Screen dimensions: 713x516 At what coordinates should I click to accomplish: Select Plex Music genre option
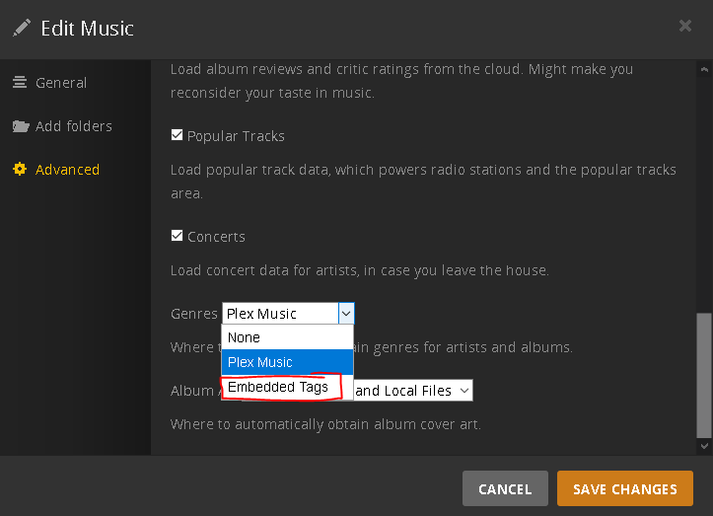pos(286,362)
